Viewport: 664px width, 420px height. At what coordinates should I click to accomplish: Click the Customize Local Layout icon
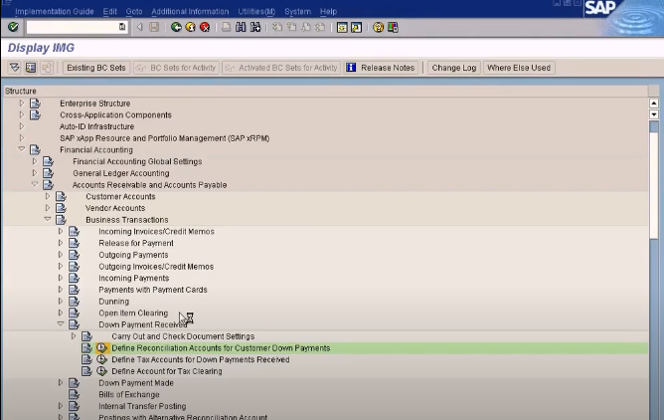(393, 27)
